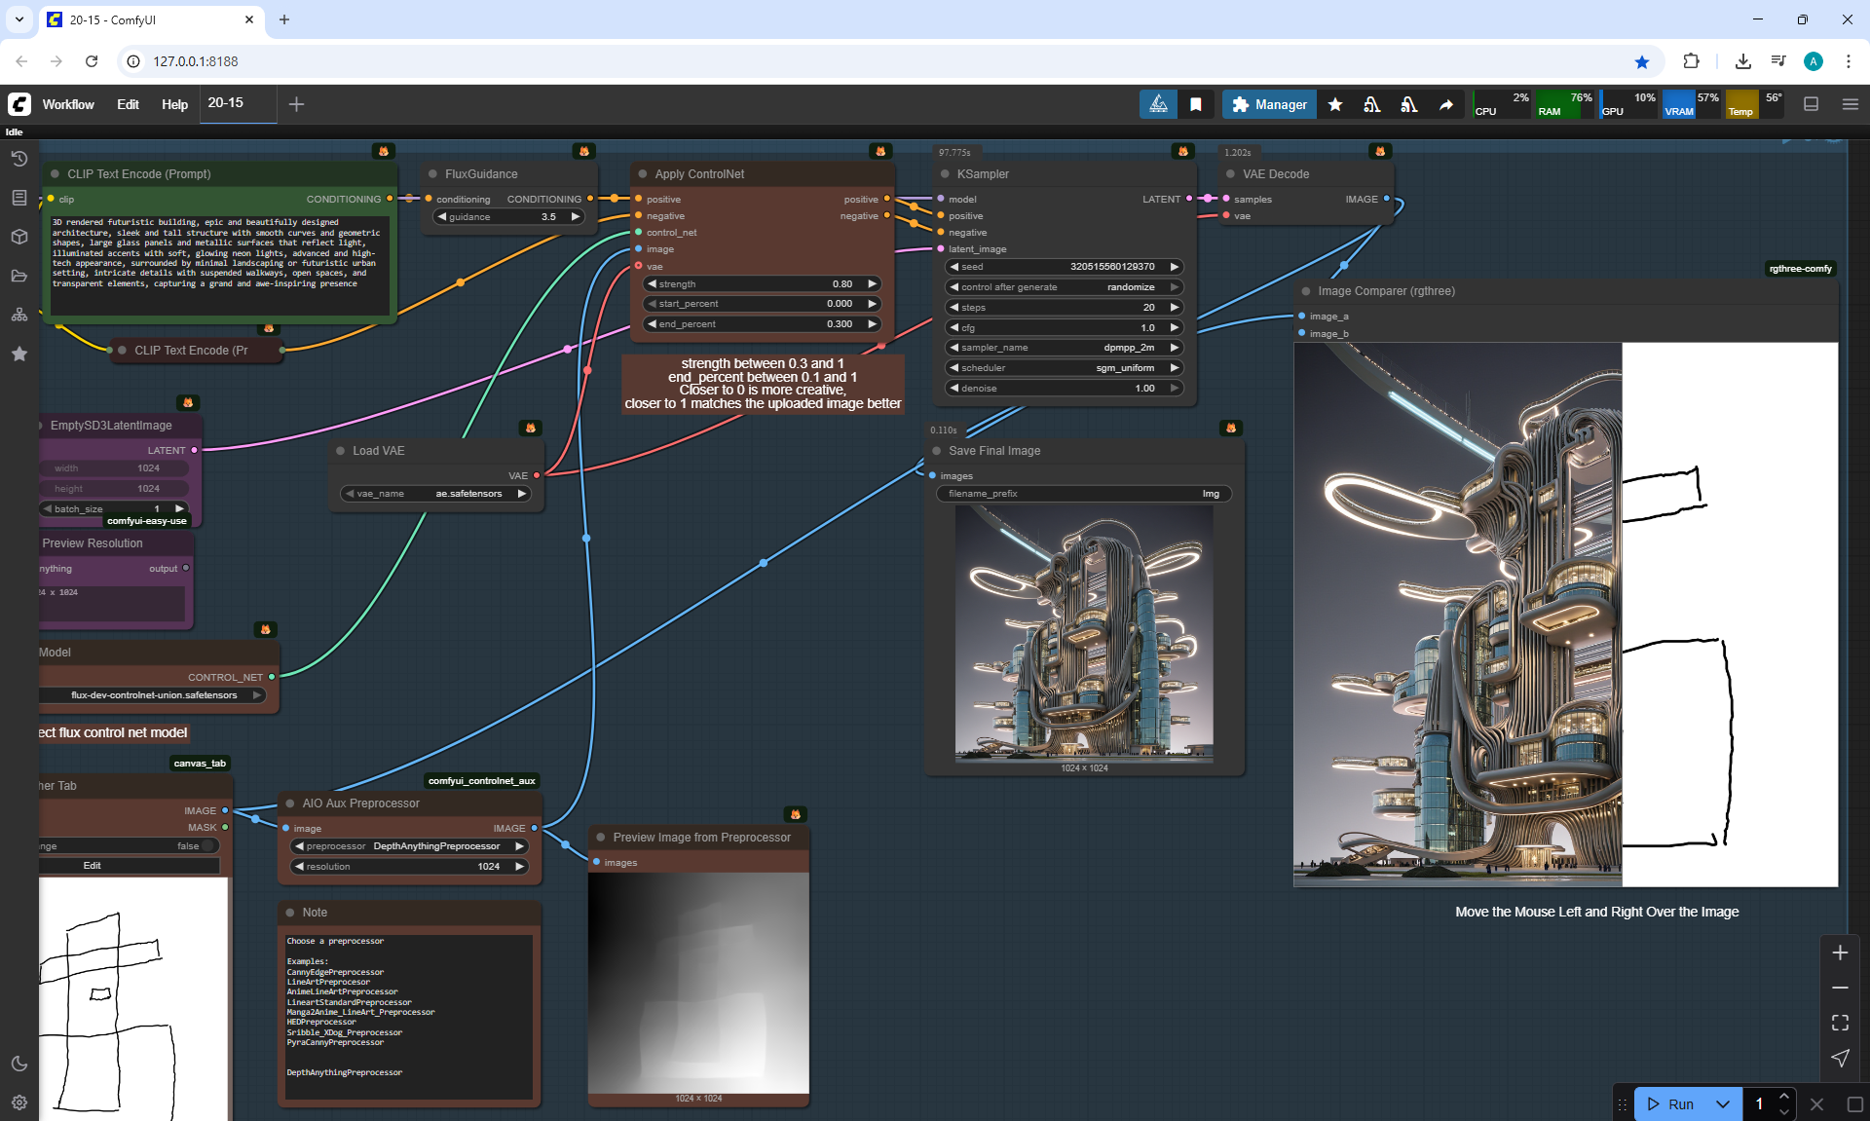The image size is (1870, 1121).
Task: Click the Run button
Action: (x=1670, y=1103)
